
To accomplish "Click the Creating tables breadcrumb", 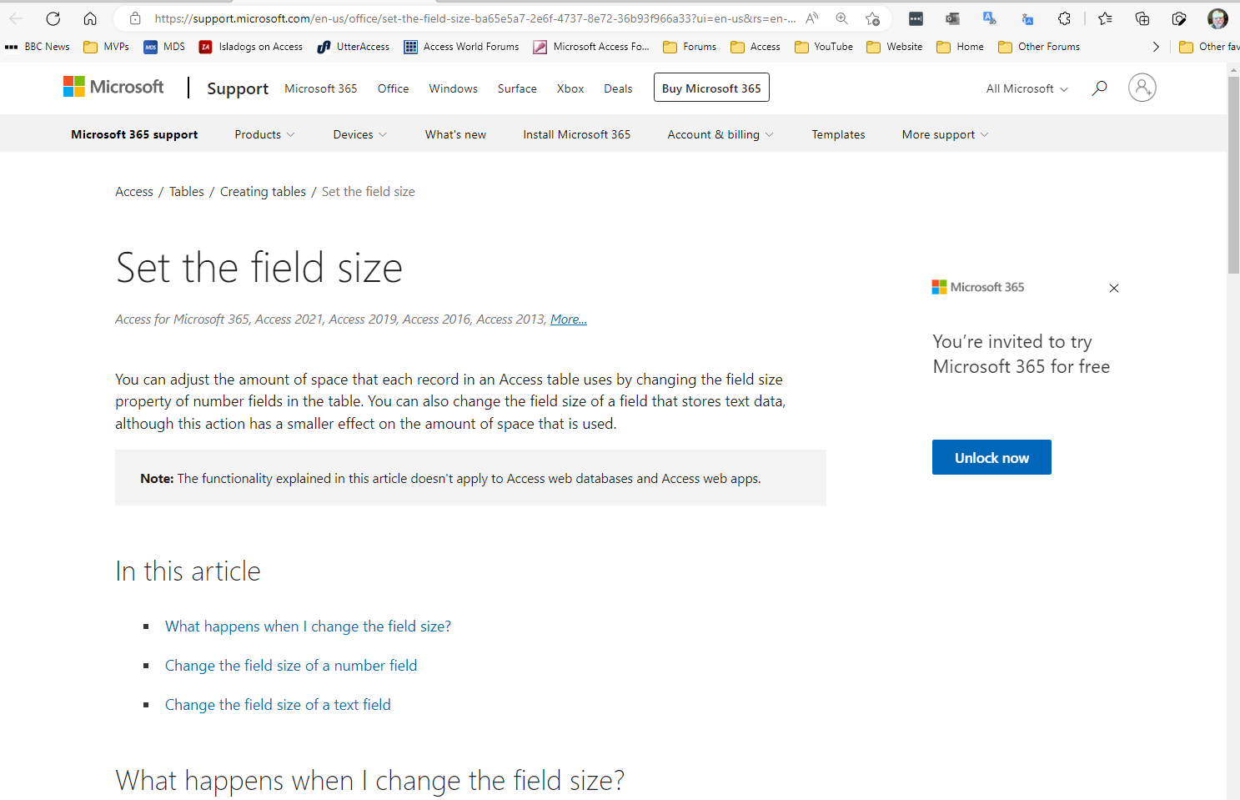I will [x=263, y=192].
